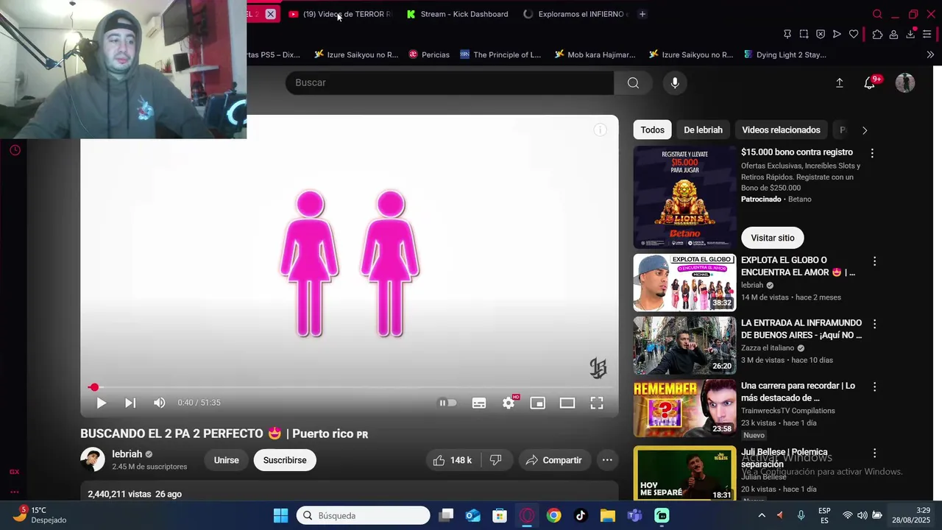Open menu for EXPLOTA EL GLOBO video

click(874, 261)
